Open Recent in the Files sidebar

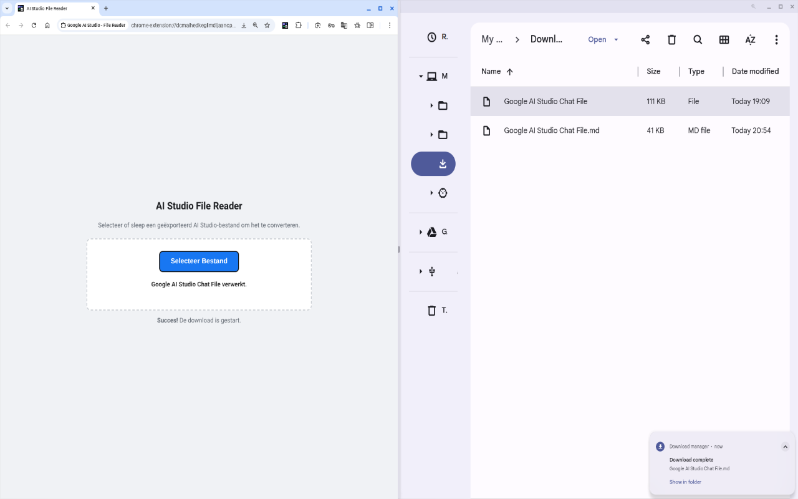point(433,37)
